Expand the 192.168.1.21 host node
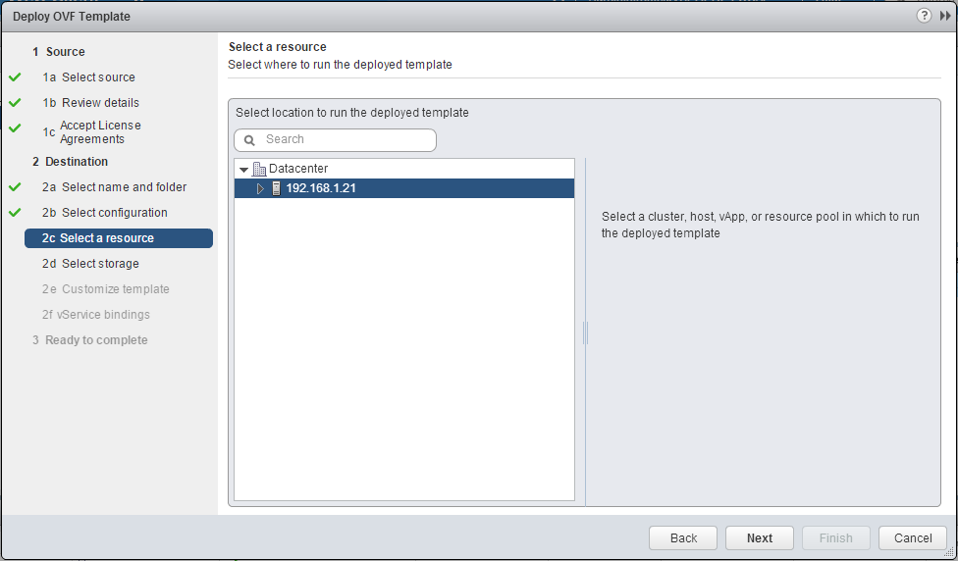Screen dimensions: 958x561 [x=260, y=188]
